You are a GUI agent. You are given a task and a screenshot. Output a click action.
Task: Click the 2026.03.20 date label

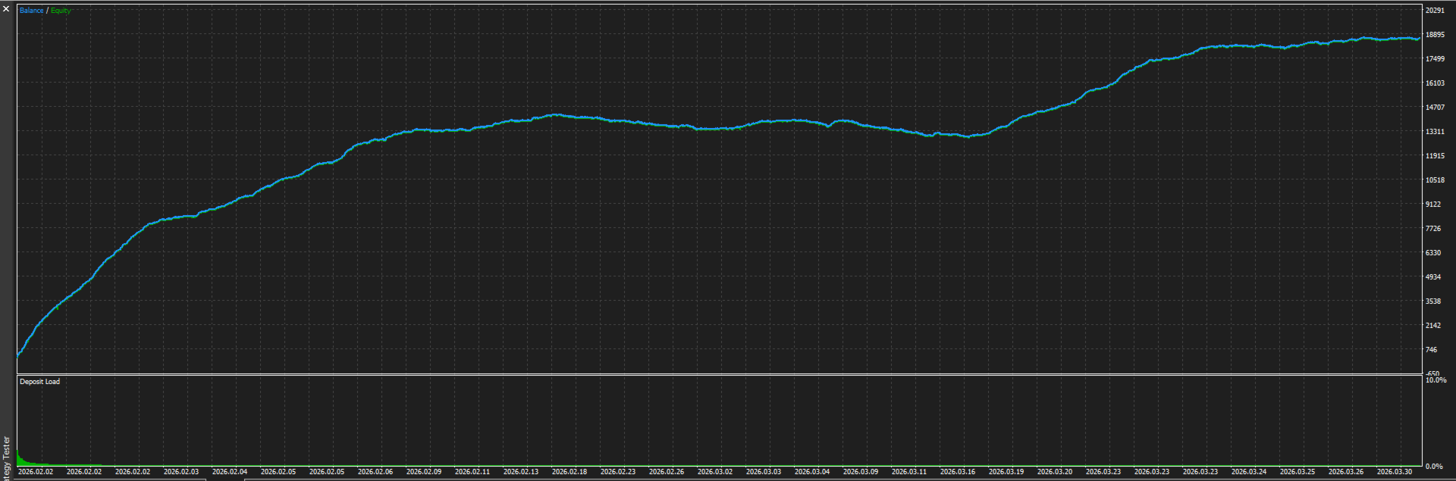coord(1055,472)
